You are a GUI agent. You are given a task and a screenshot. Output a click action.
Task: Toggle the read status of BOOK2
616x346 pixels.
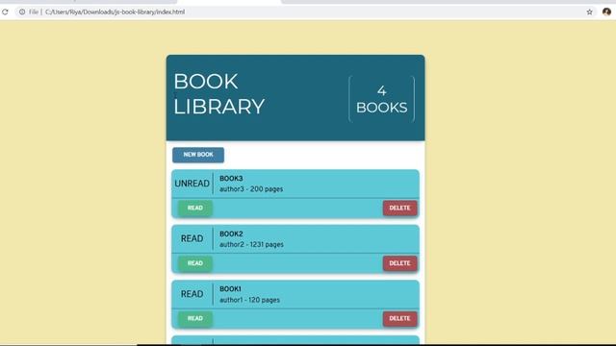tap(194, 263)
